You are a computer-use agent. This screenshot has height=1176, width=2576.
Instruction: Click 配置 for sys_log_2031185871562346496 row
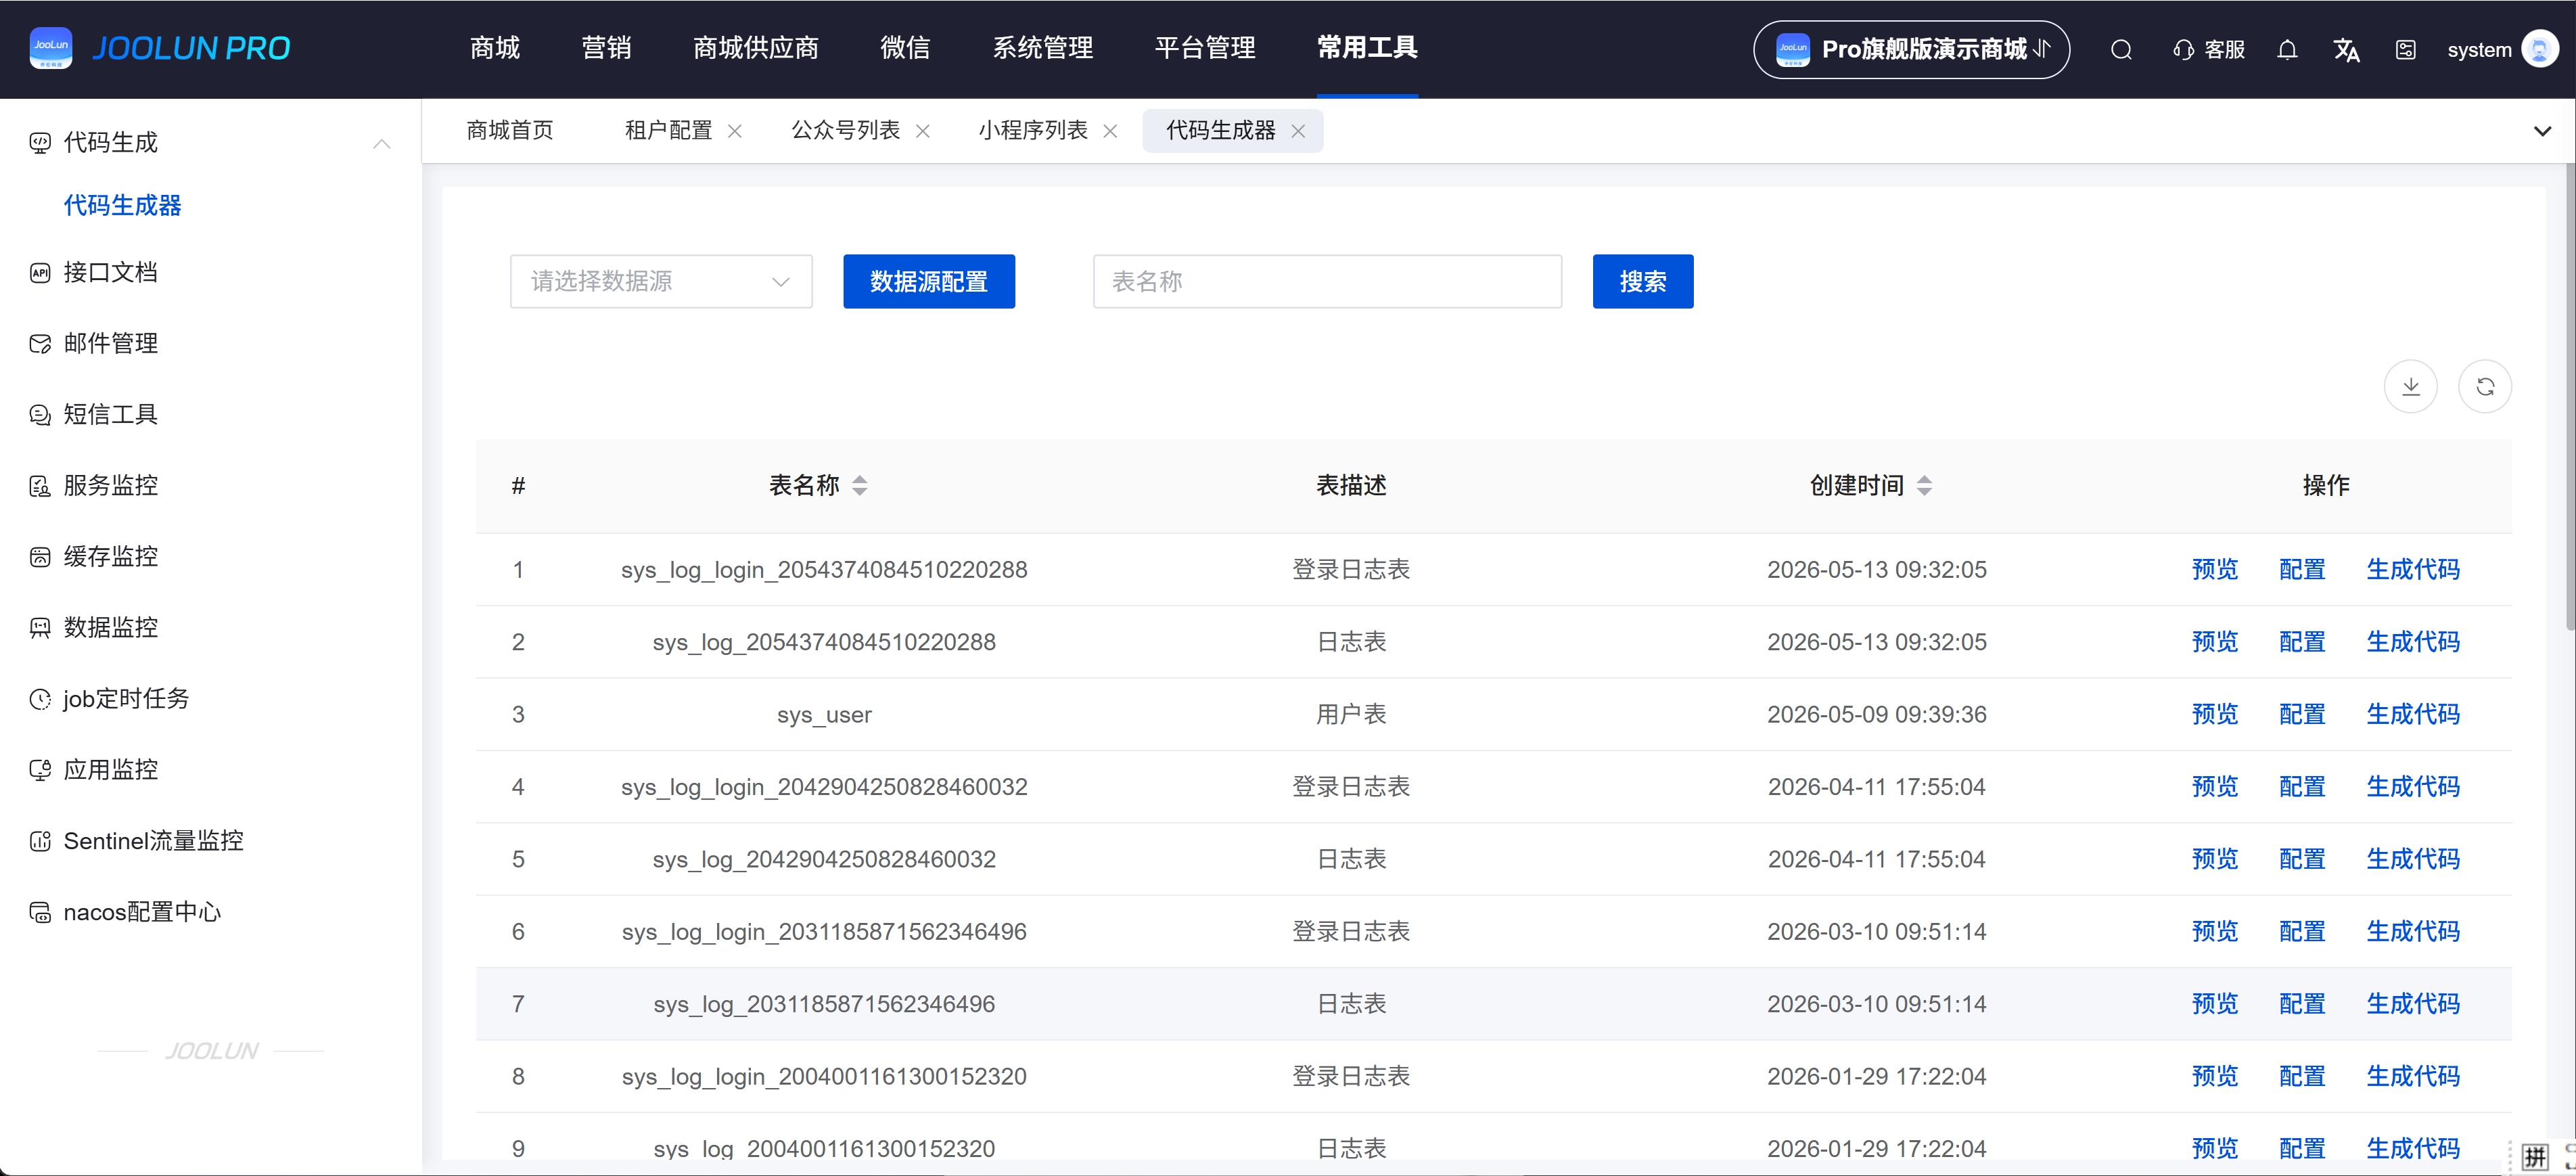click(2302, 1004)
